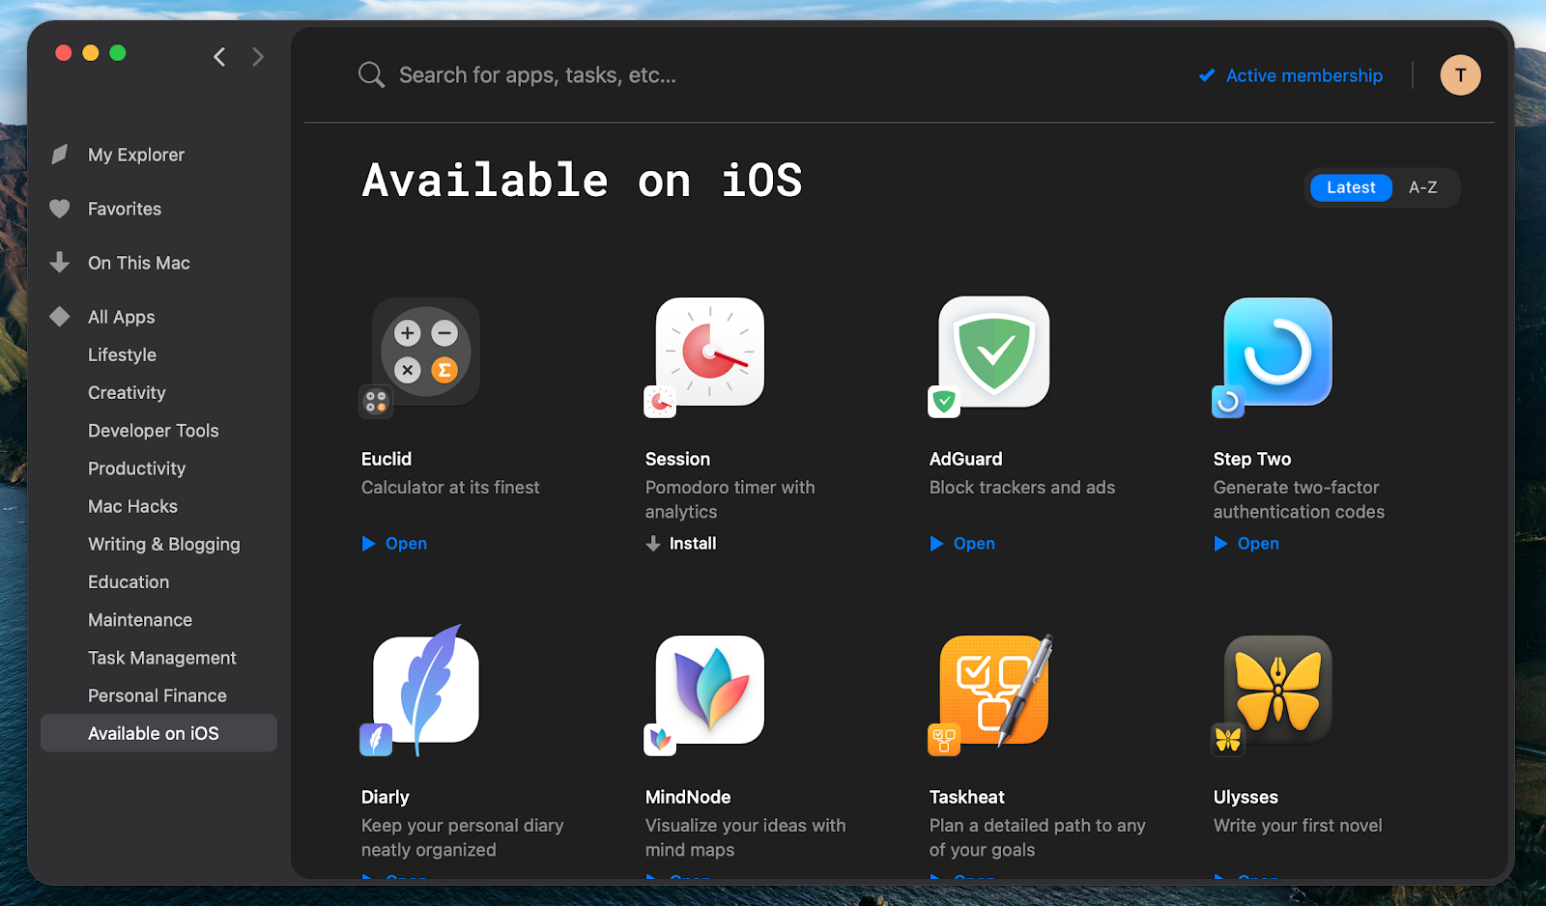Click 'Calculator at its finest' description
1546x906 pixels.
pos(450,488)
